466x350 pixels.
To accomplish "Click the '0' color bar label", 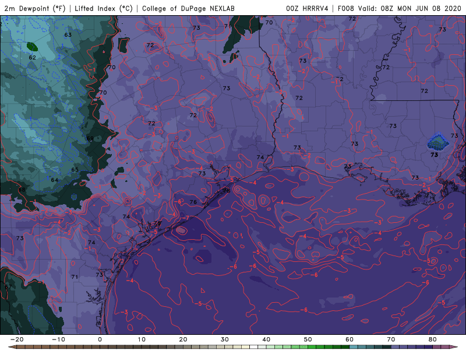I will coord(100,339).
